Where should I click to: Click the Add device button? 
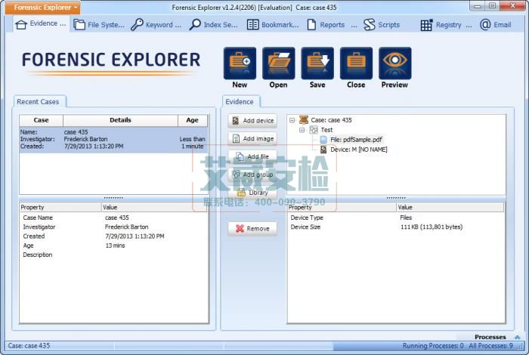[252, 121]
